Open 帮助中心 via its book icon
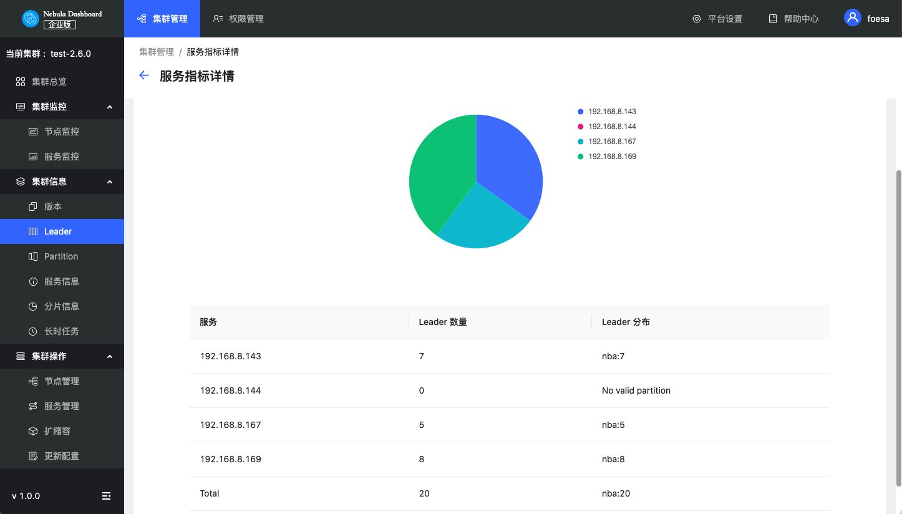902x514 pixels. 773,19
